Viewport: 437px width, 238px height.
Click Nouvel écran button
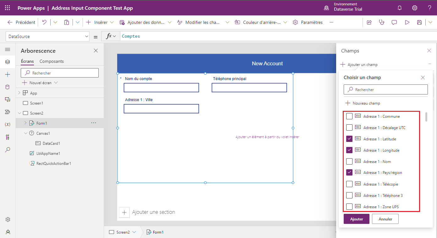point(40,83)
